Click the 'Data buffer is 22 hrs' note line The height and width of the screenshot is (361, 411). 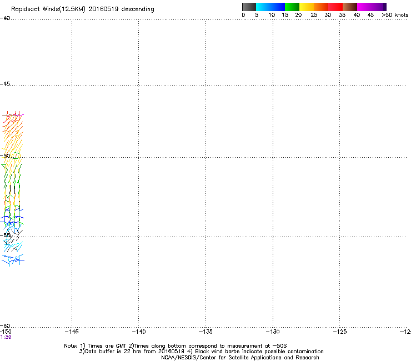pyautogui.click(x=201, y=352)
